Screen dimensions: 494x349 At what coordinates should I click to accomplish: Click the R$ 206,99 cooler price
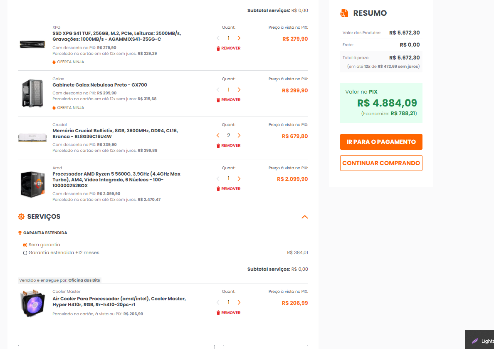click(x=295, y=303)
